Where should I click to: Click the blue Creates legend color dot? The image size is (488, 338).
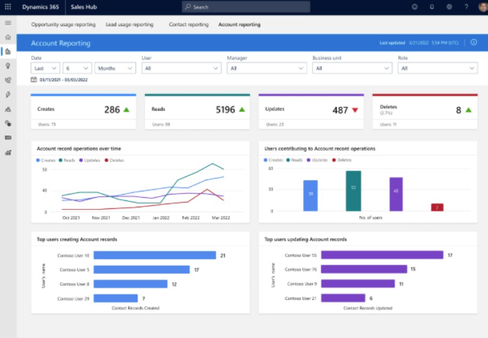point(37,159)
